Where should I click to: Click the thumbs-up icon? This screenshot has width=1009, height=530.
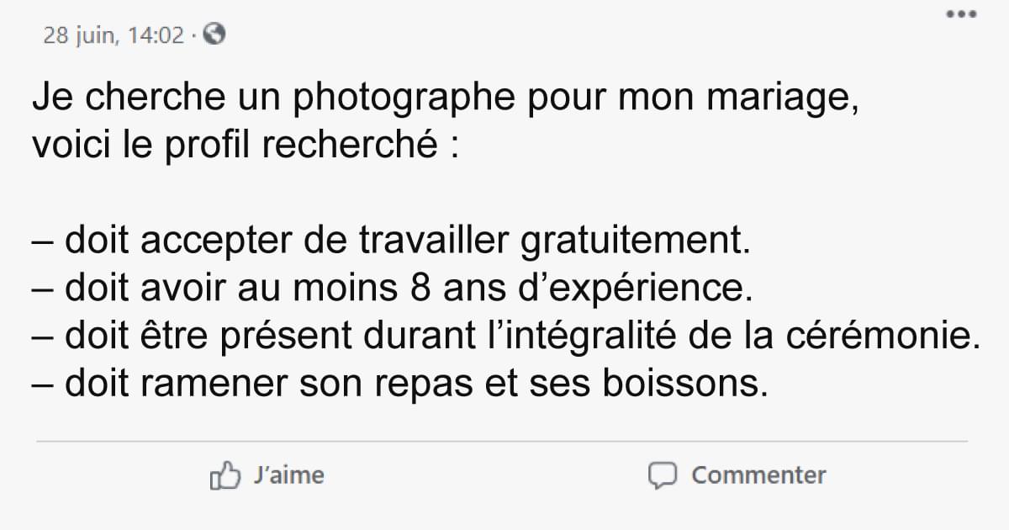pos(225,476)
